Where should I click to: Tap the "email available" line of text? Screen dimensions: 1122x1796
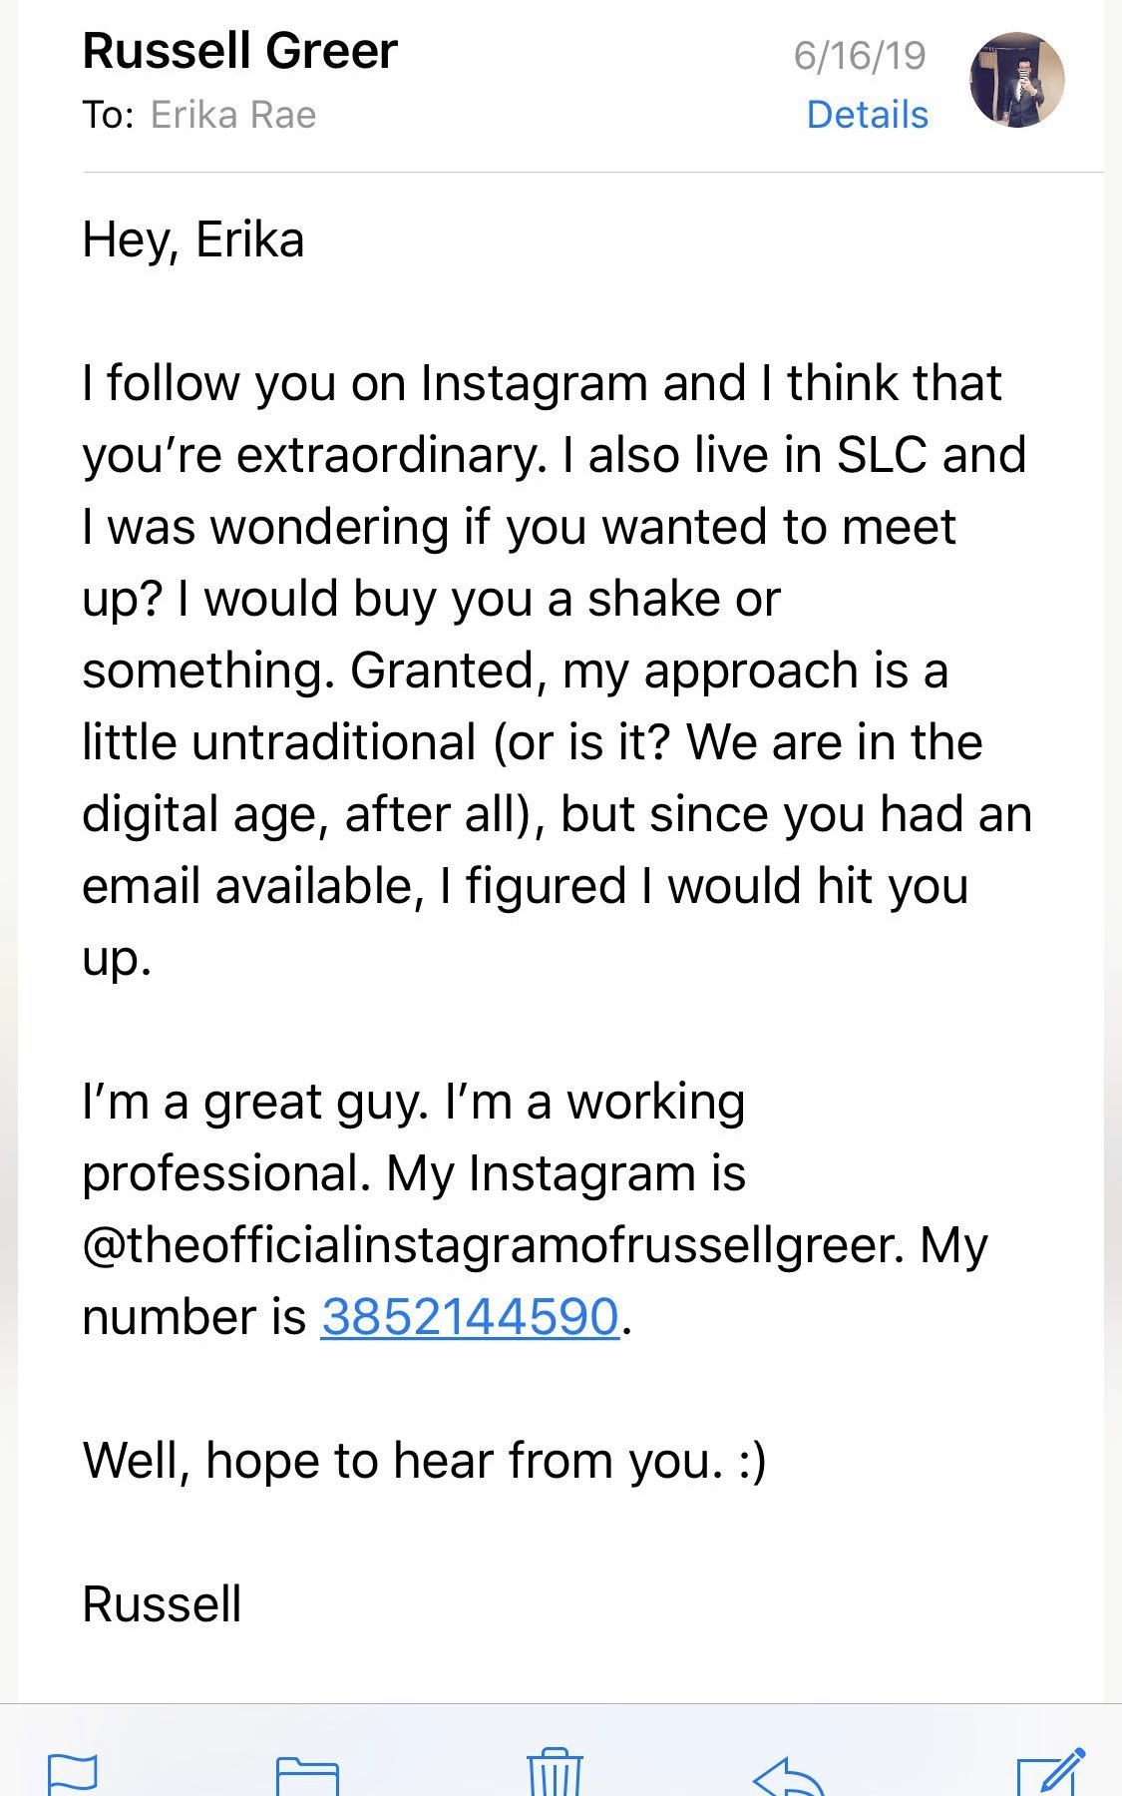pyautogui.click(x=247, y=886)
